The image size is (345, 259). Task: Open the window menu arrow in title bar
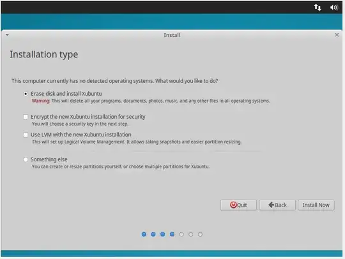pos(7,34)
